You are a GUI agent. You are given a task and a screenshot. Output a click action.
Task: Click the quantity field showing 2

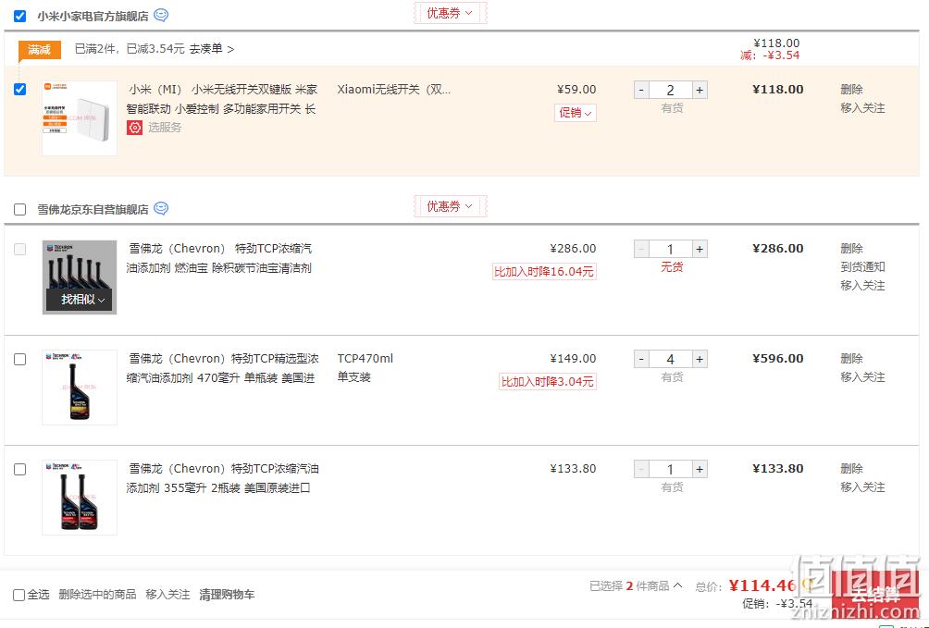[671, 90]
